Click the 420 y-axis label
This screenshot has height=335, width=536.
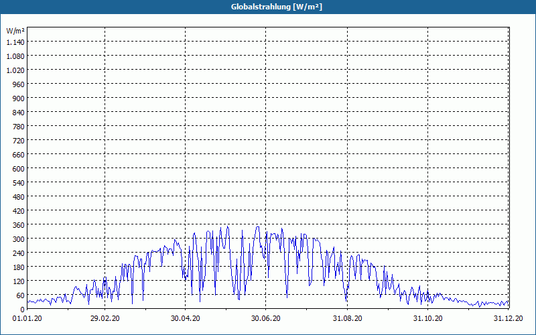(19, 211)
